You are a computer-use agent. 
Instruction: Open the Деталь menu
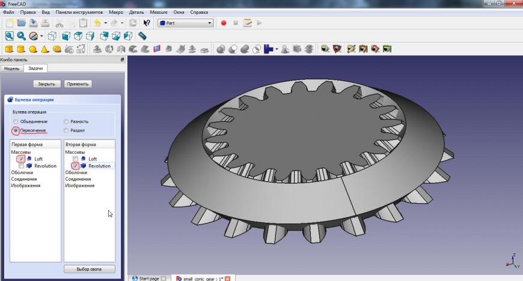click(136, 13)
